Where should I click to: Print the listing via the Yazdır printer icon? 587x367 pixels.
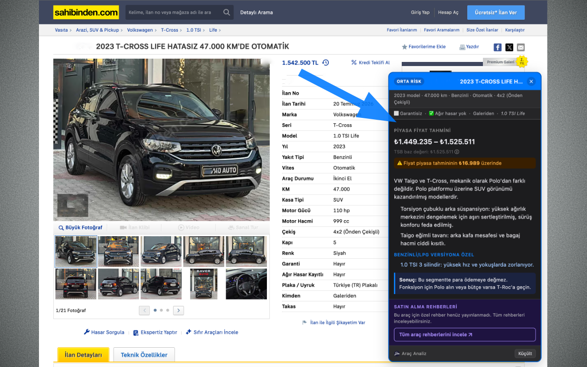coord(462,47)
